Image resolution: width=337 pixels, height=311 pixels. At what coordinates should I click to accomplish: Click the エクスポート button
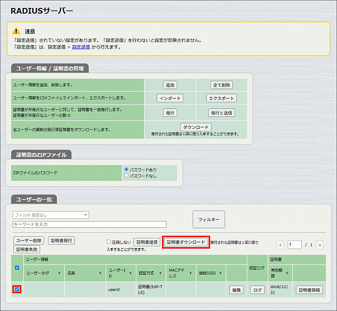[x=222, y=98]
